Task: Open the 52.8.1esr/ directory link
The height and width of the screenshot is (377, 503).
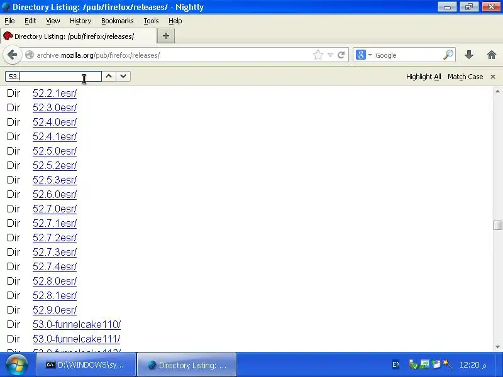Action: pyautogui.click(x=55, y=295)
